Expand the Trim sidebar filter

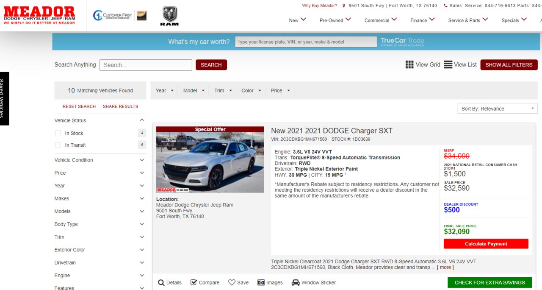[x=142, y=237]
